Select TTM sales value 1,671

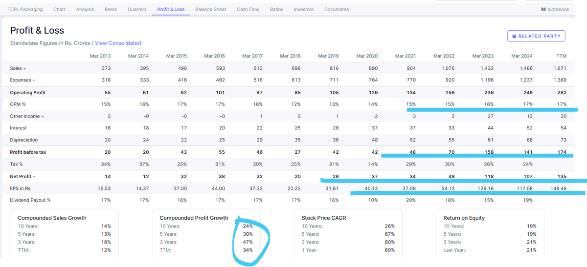pos(560,68)
